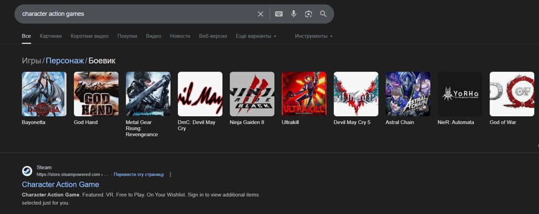Click the 'Astral Chain' caption
Image resolution: width=539 pixels, height=214 pixels.
[x=400, y=123]
